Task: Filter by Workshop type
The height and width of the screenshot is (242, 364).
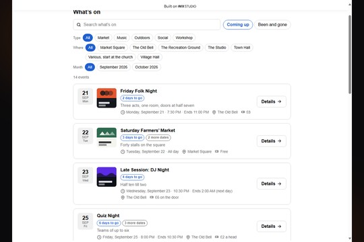Action: click(x=184, y=38)
